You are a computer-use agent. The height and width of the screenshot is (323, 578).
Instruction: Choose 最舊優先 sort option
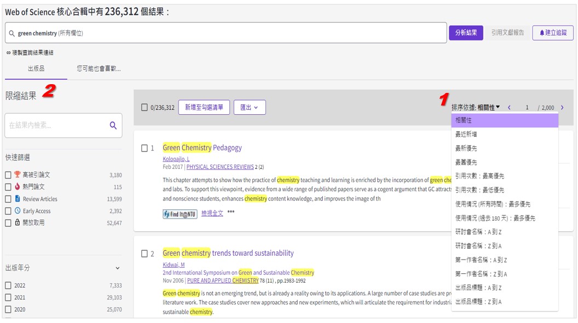[x=505, y=162]
